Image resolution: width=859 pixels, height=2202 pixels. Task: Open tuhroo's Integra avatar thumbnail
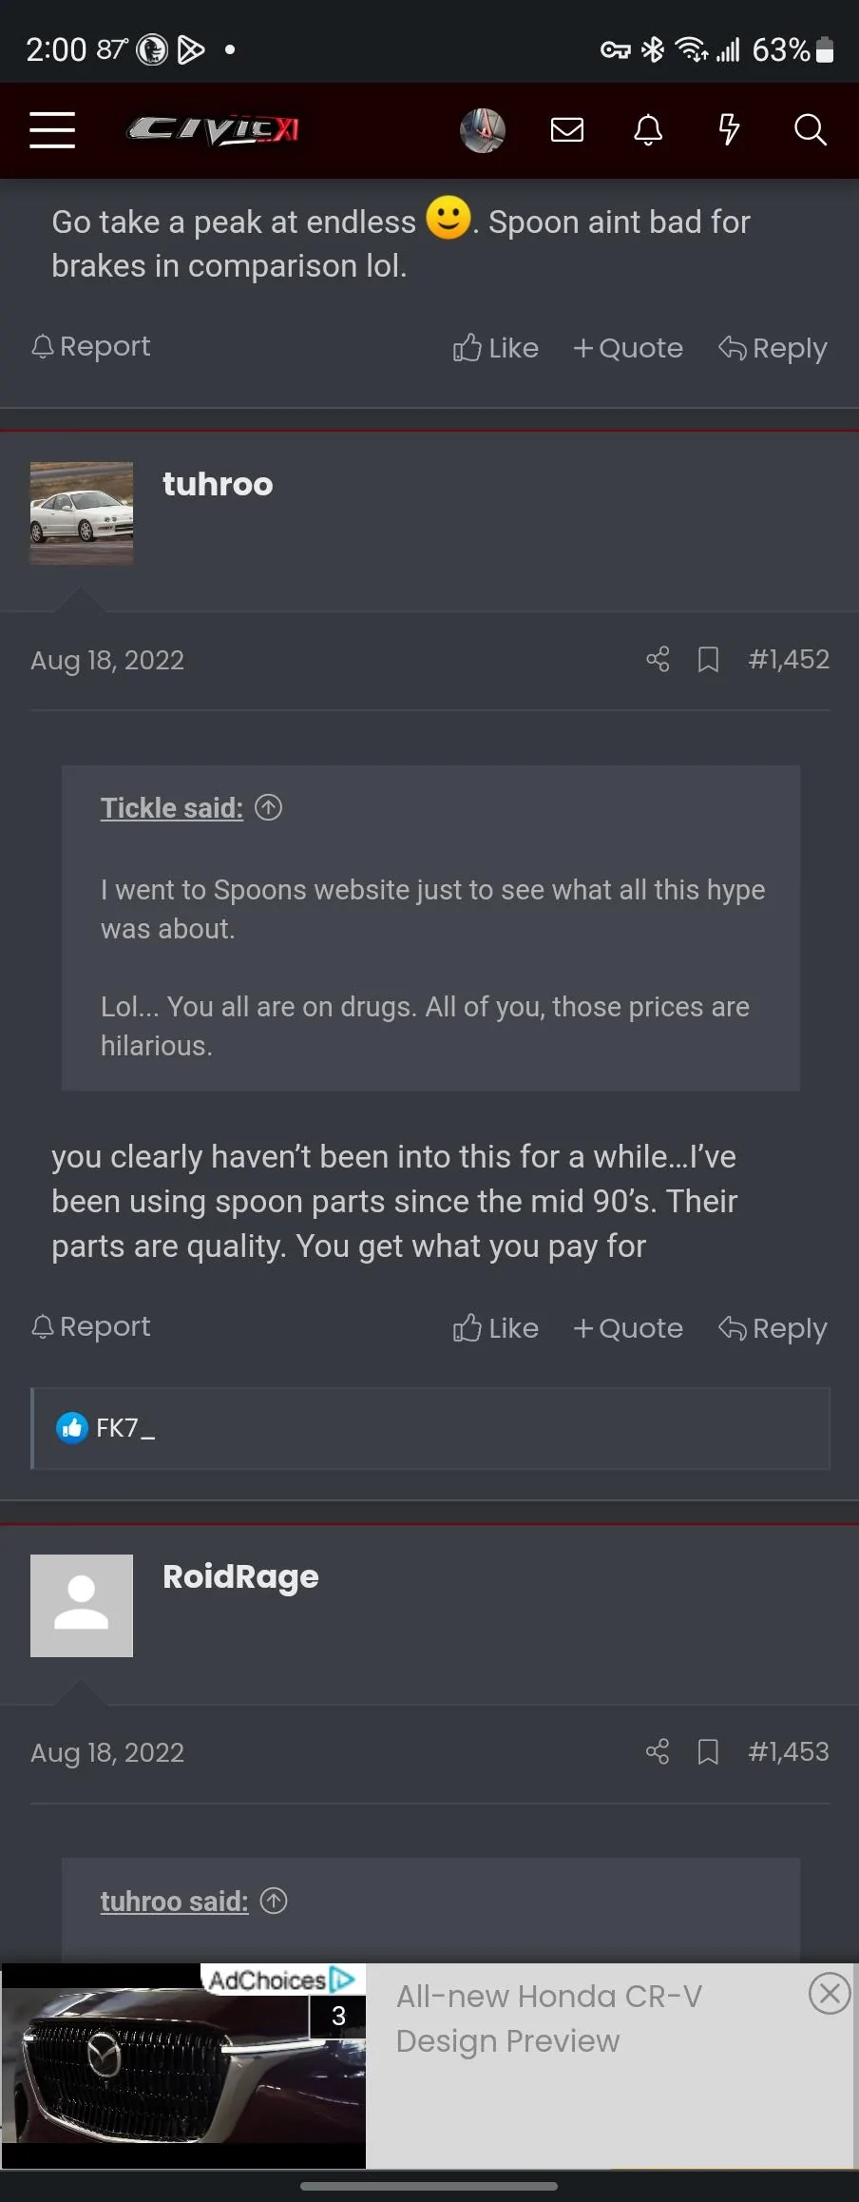pos(81,513)
